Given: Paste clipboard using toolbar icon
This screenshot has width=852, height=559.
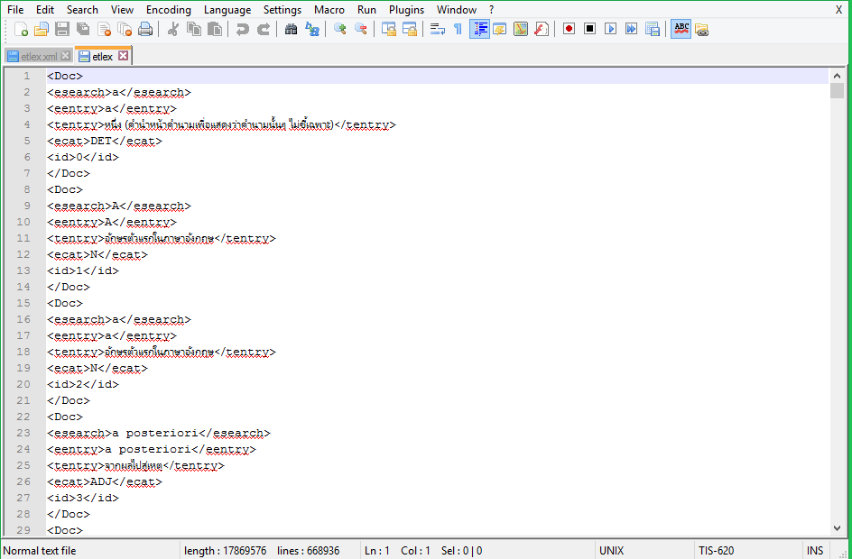Looking at the screenshot, I should pyautogui.click(x=215, y=30).
